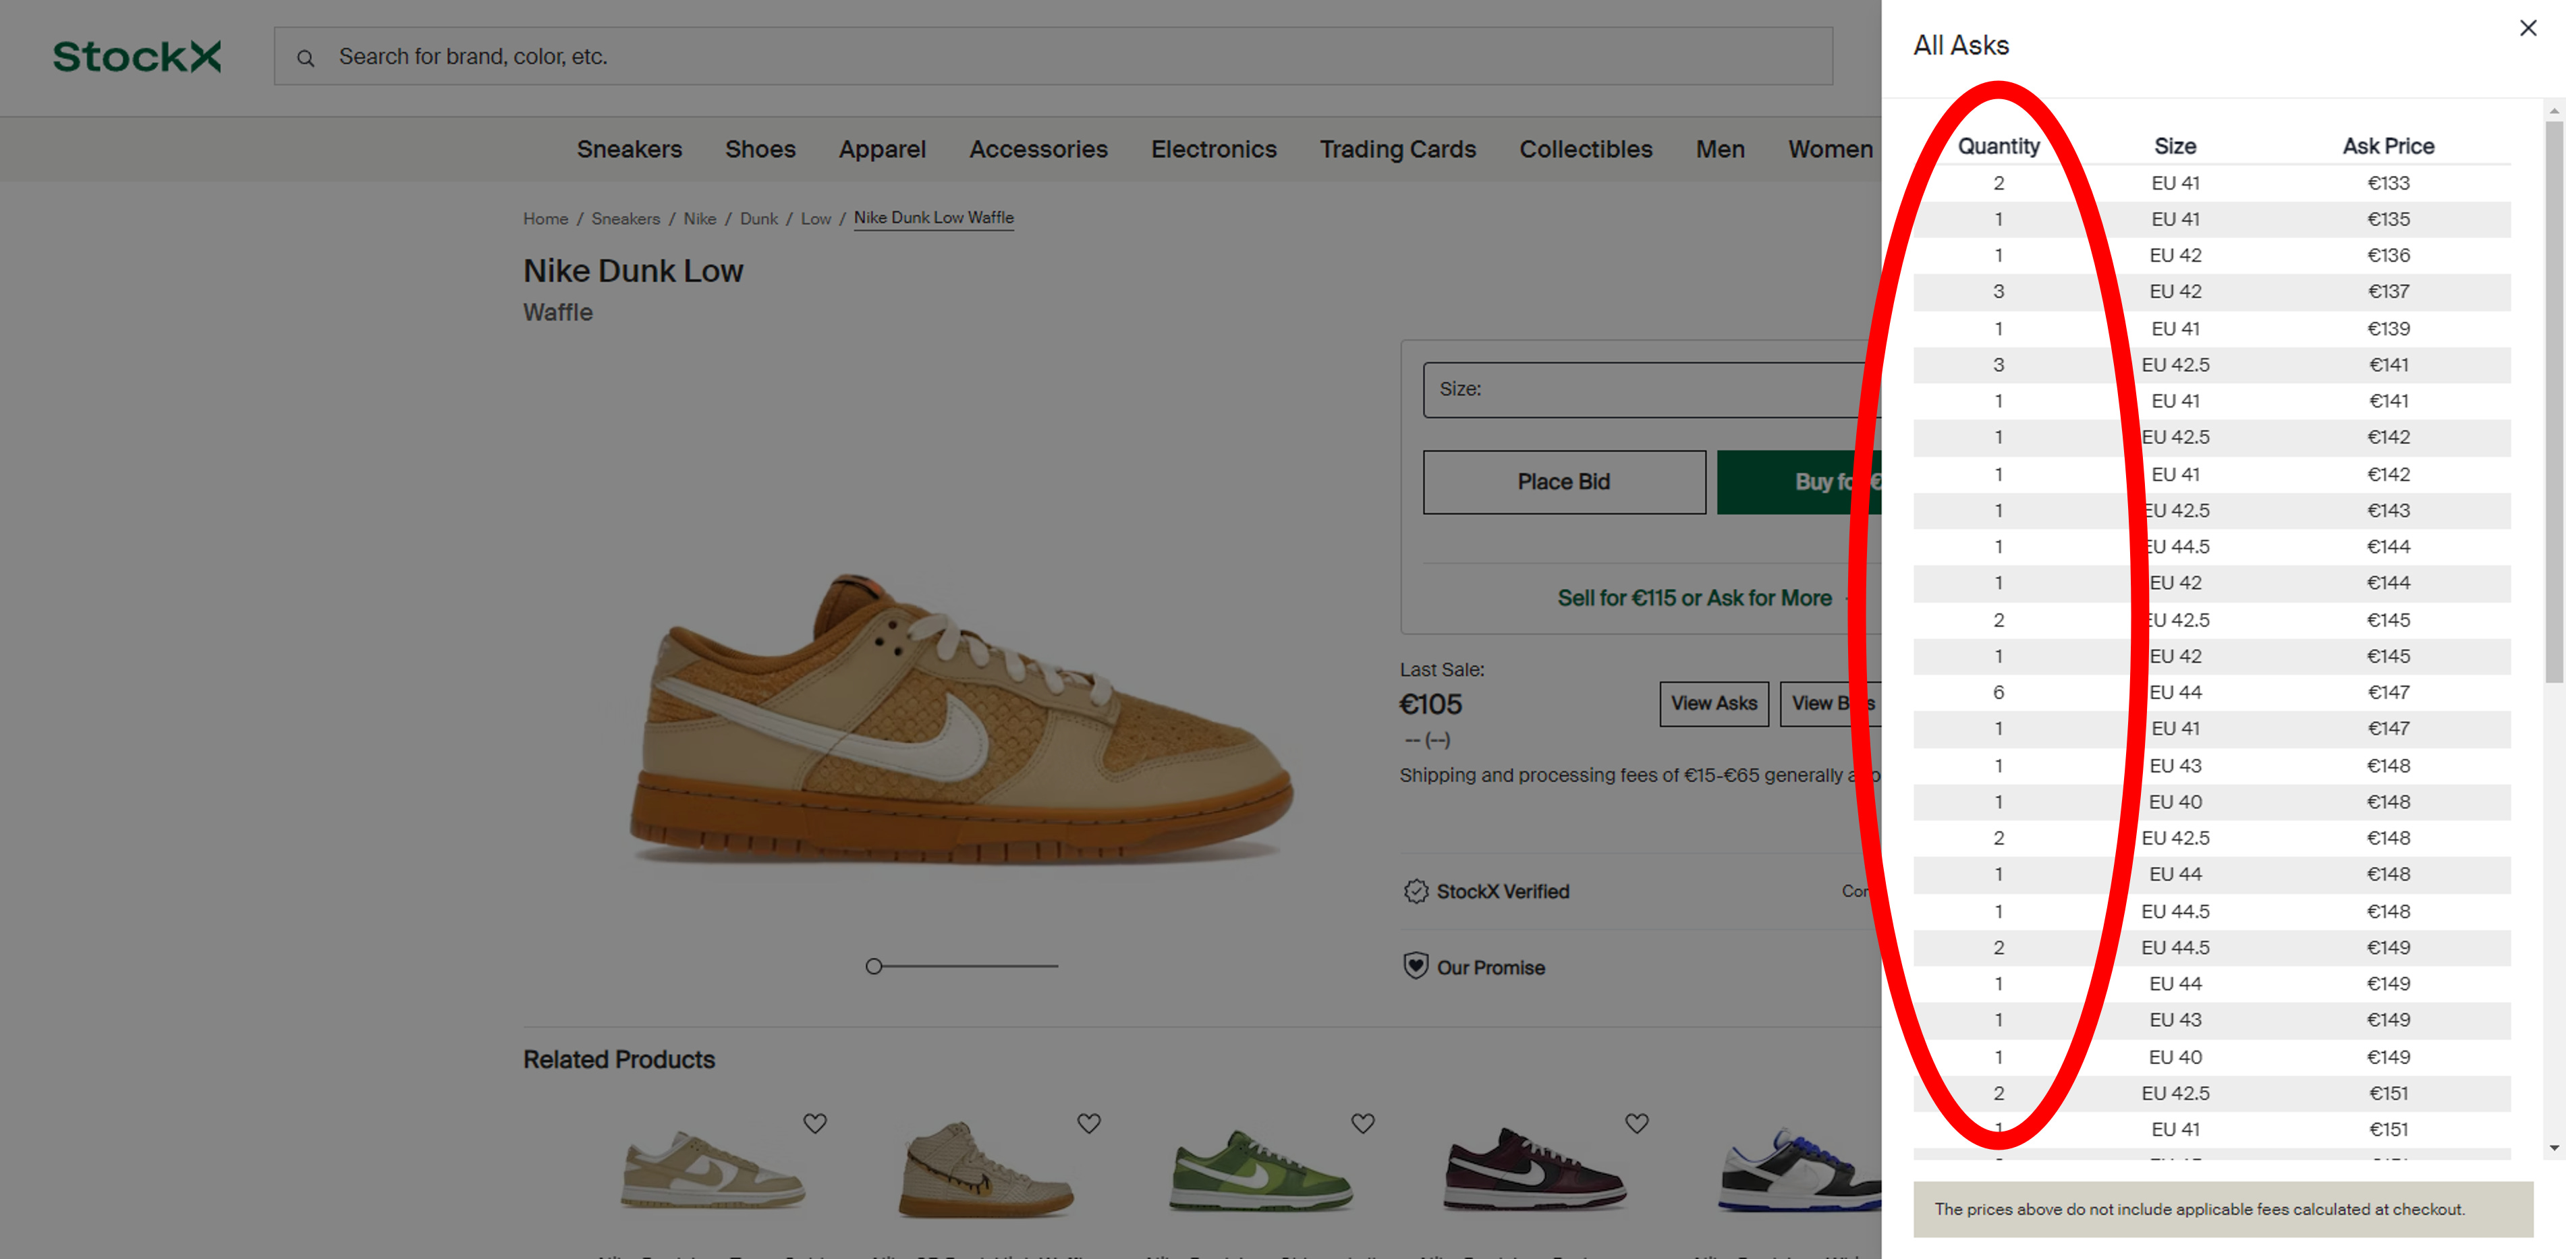This screenshot has height=1259, width=2566.
Task: Open the tan Dunk related product thumbnail
Action: pyautogui.click(x=713, y=1171)
